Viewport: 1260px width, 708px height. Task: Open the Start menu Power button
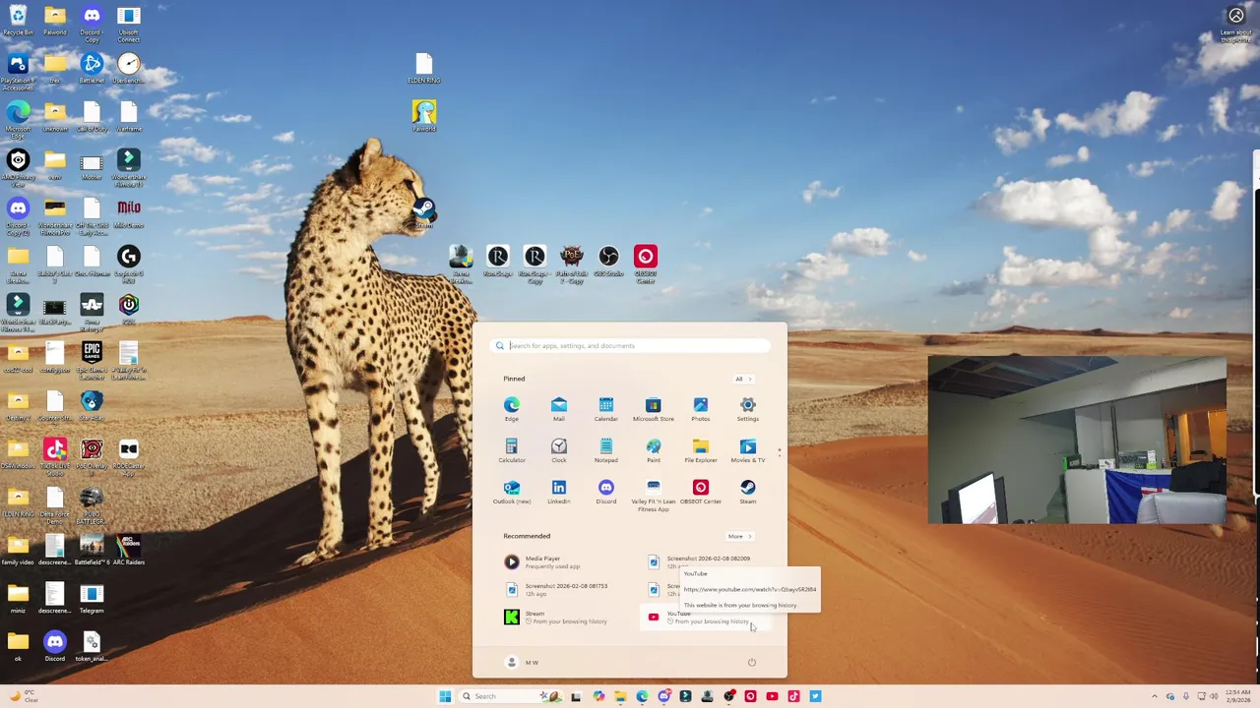[x=751, y=662]
